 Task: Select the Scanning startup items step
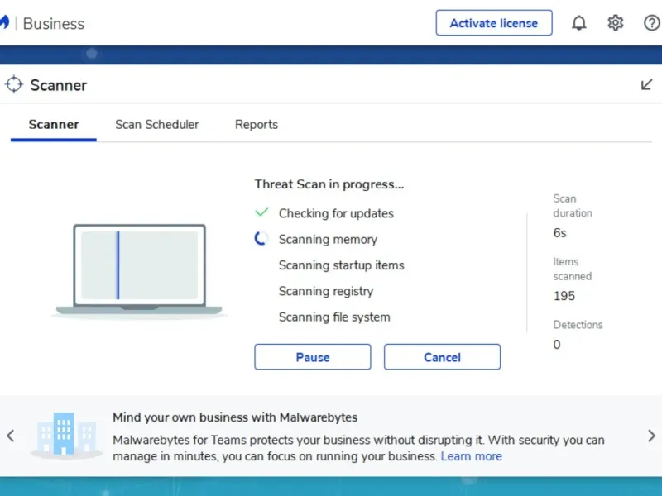tap(342, 265)
